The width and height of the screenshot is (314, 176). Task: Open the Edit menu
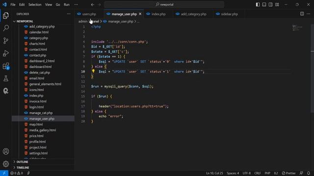pyautogui.click(x=22, y=4)
